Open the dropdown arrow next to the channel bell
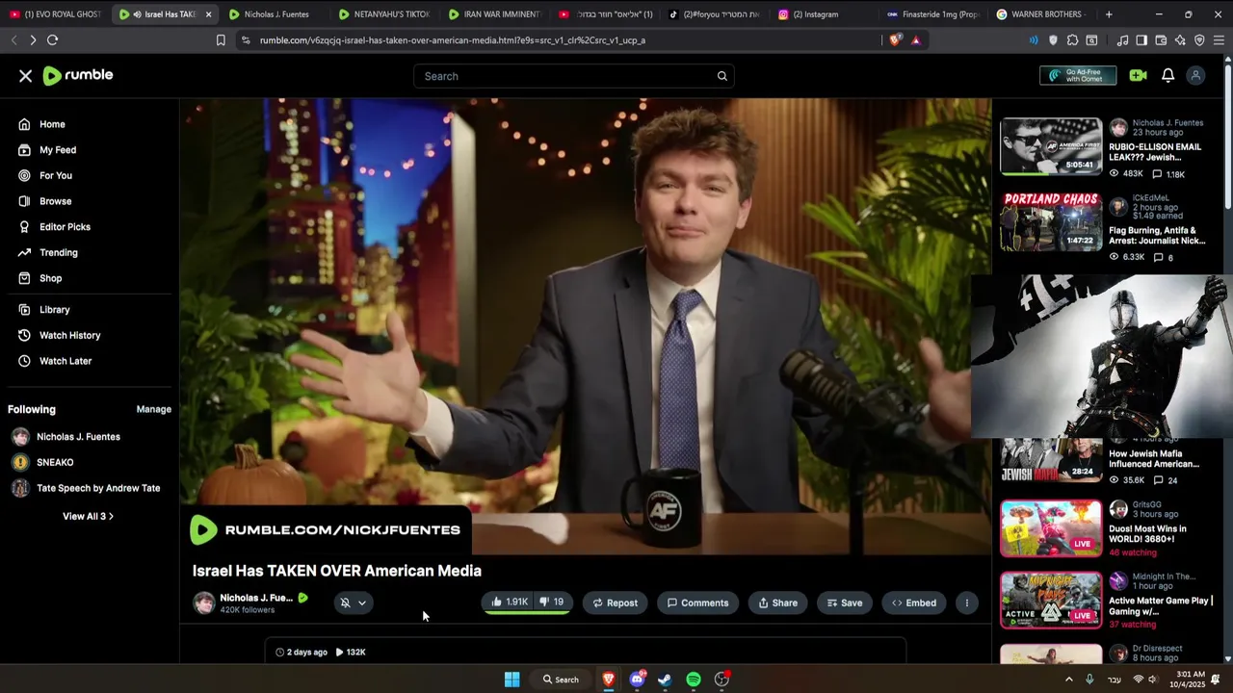The width and height of the screenshot is (1233, 693). (362, 603)
